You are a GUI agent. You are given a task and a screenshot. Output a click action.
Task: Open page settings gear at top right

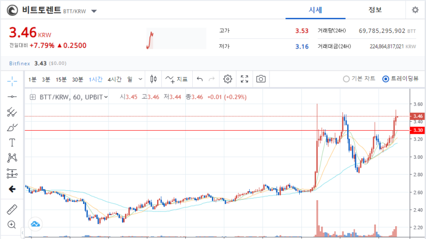[415, 10]
